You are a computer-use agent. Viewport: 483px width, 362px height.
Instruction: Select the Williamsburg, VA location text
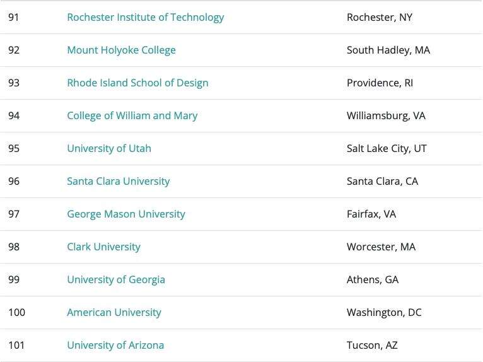pos(386,116)
